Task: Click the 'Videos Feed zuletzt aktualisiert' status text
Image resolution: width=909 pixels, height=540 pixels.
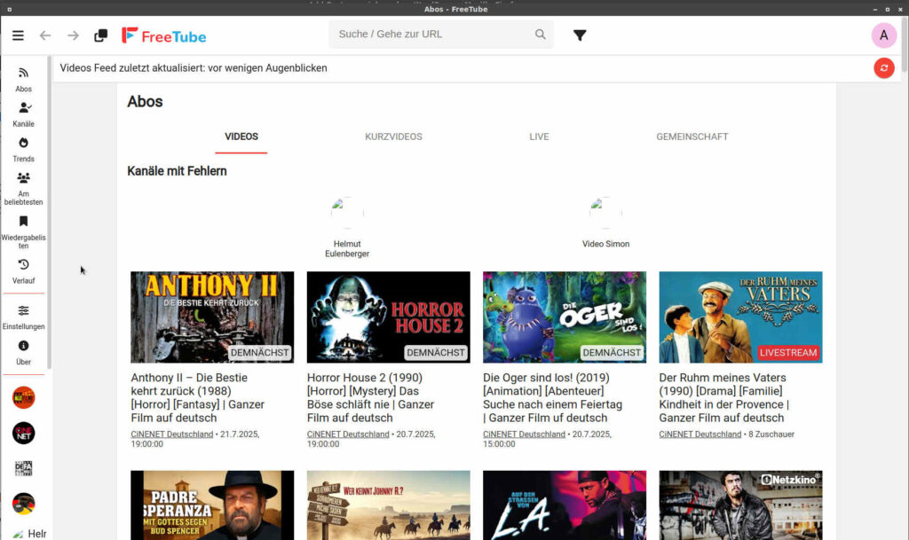Action: (x=194, y=68)
